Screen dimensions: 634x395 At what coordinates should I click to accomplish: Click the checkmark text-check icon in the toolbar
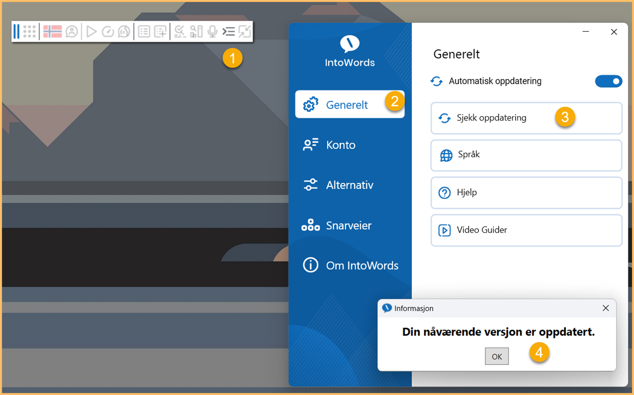click(180, 32)
